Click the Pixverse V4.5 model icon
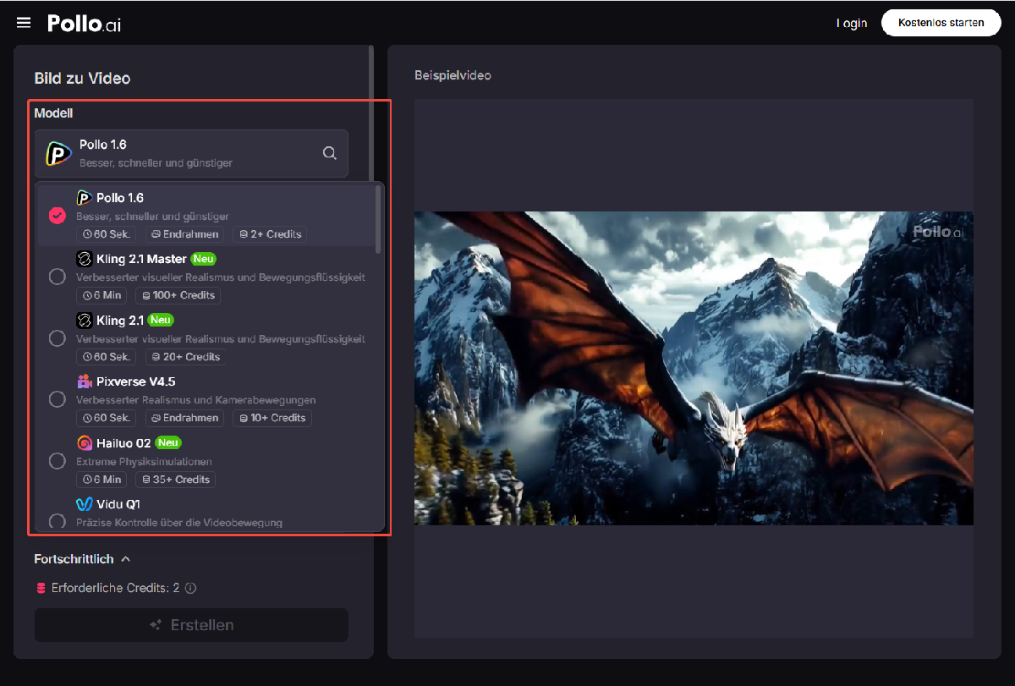The height and width of the screenshot is (686, 1015). [85, 381]
